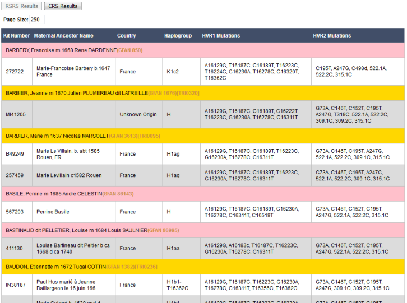Sort by Kit Number column header
This screenshot has width=407, height=303.
click(16, 35)
